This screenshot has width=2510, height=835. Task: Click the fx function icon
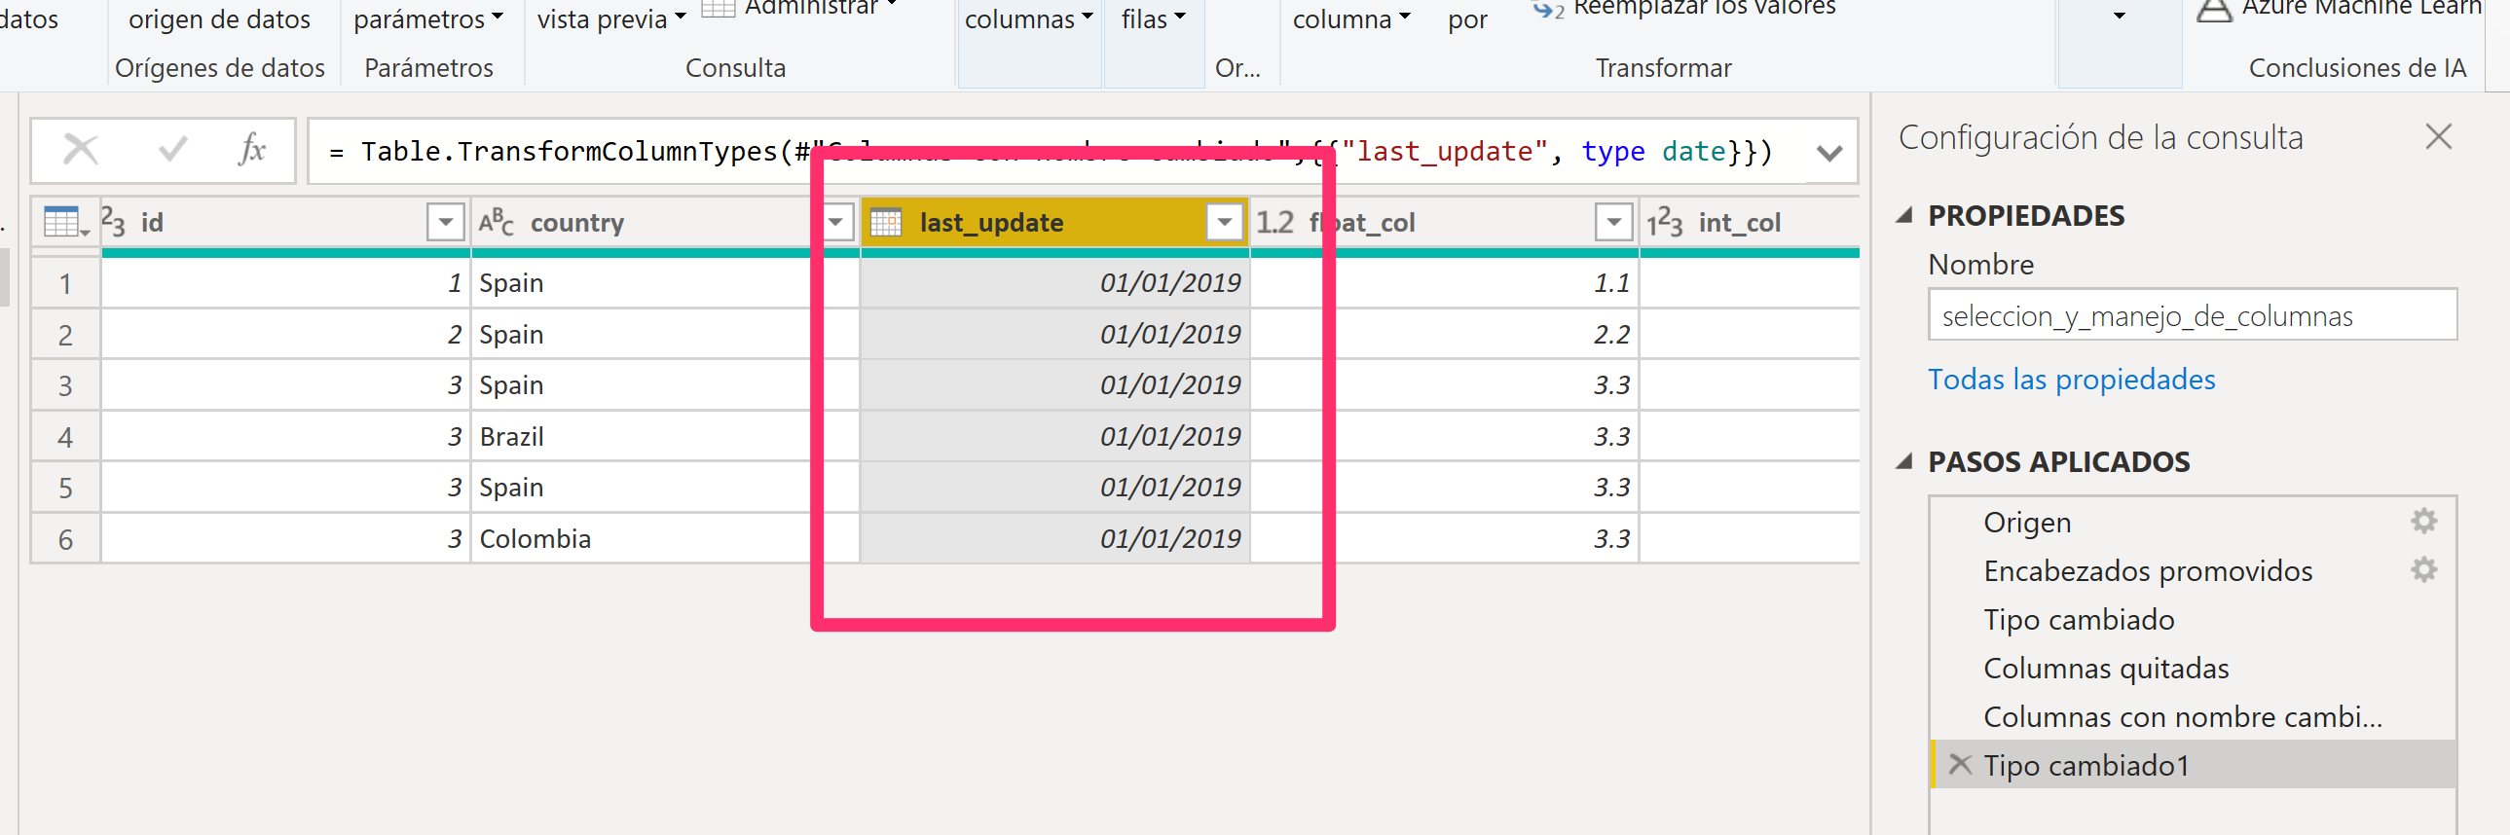(251, 149)
